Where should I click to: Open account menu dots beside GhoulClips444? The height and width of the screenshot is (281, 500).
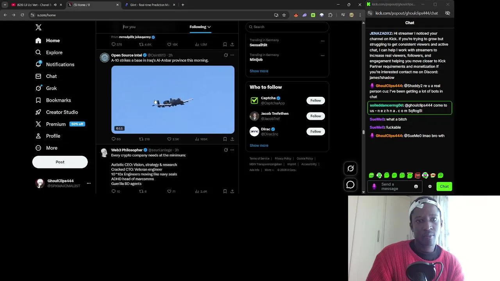[x=89, y=183]
